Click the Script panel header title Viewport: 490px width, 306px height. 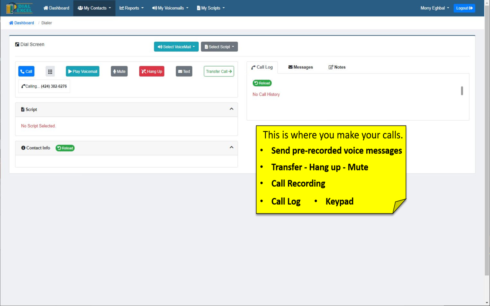click(29, 109)
